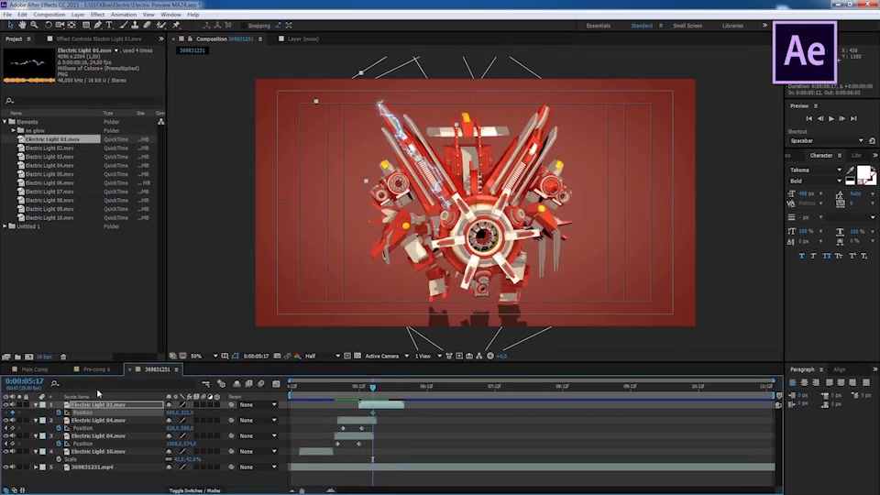
Task: Click the Play button in Preview panel
Action: coord(831,118)
